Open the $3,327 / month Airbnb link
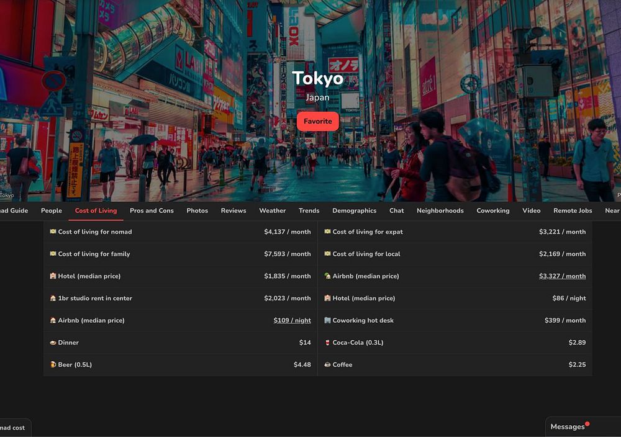This screenshot has height=437, width=621. pyautogui.click(x=562, y=276)
